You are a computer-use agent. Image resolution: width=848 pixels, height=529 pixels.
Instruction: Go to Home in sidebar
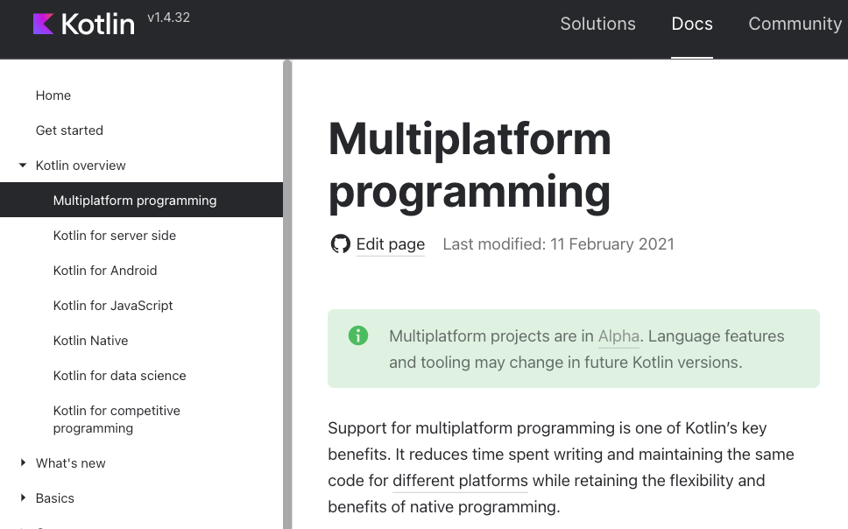pyautogui.click(x=53, y=95)
